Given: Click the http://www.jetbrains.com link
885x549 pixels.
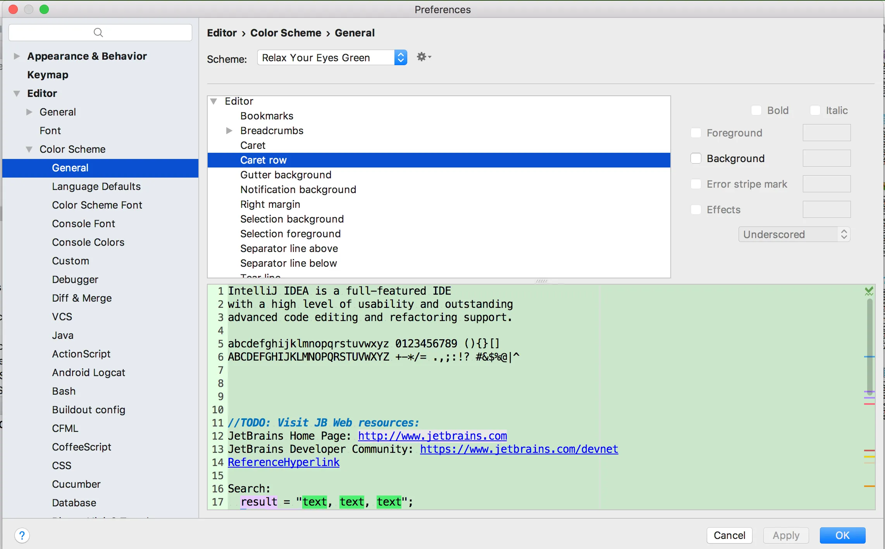Looking at the screenshot, I should pyautogui.click(x=432, y=436).
